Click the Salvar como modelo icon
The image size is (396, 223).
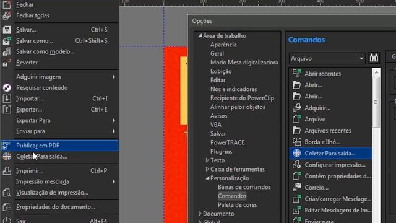7,51
